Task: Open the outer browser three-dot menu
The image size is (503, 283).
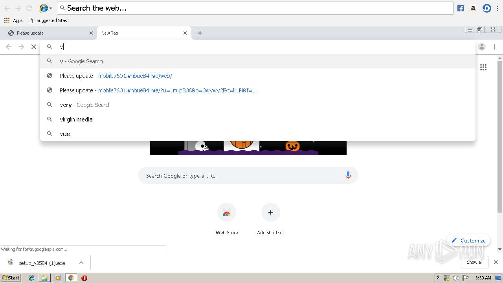Action: [497, 8]
